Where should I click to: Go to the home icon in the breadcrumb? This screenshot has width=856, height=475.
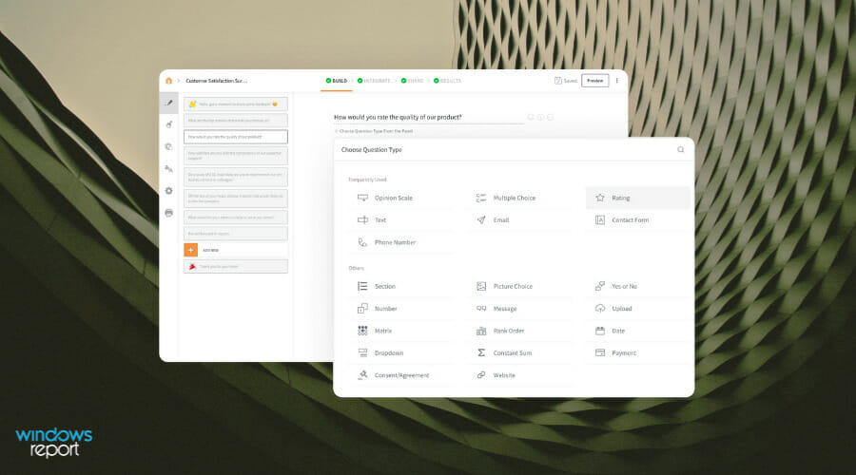pyautogui.click(x=168, y=81)
